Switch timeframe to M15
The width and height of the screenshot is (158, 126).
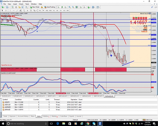[x=47, y=10]
